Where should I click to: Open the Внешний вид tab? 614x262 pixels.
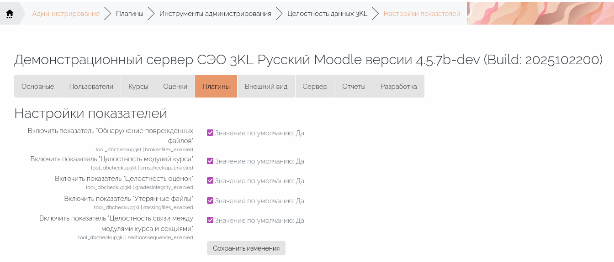point(266,86)
